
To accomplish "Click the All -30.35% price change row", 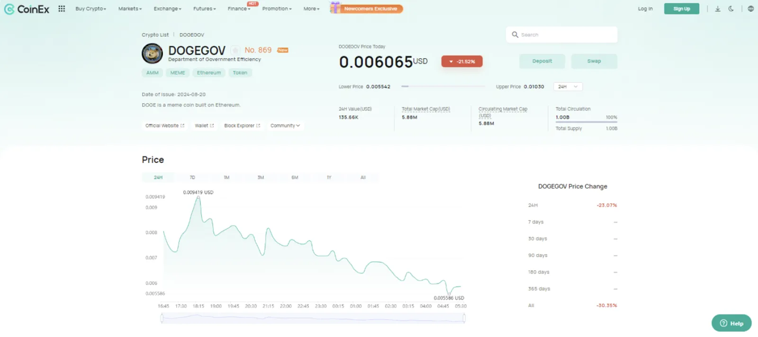I will [x=572, y=306].
